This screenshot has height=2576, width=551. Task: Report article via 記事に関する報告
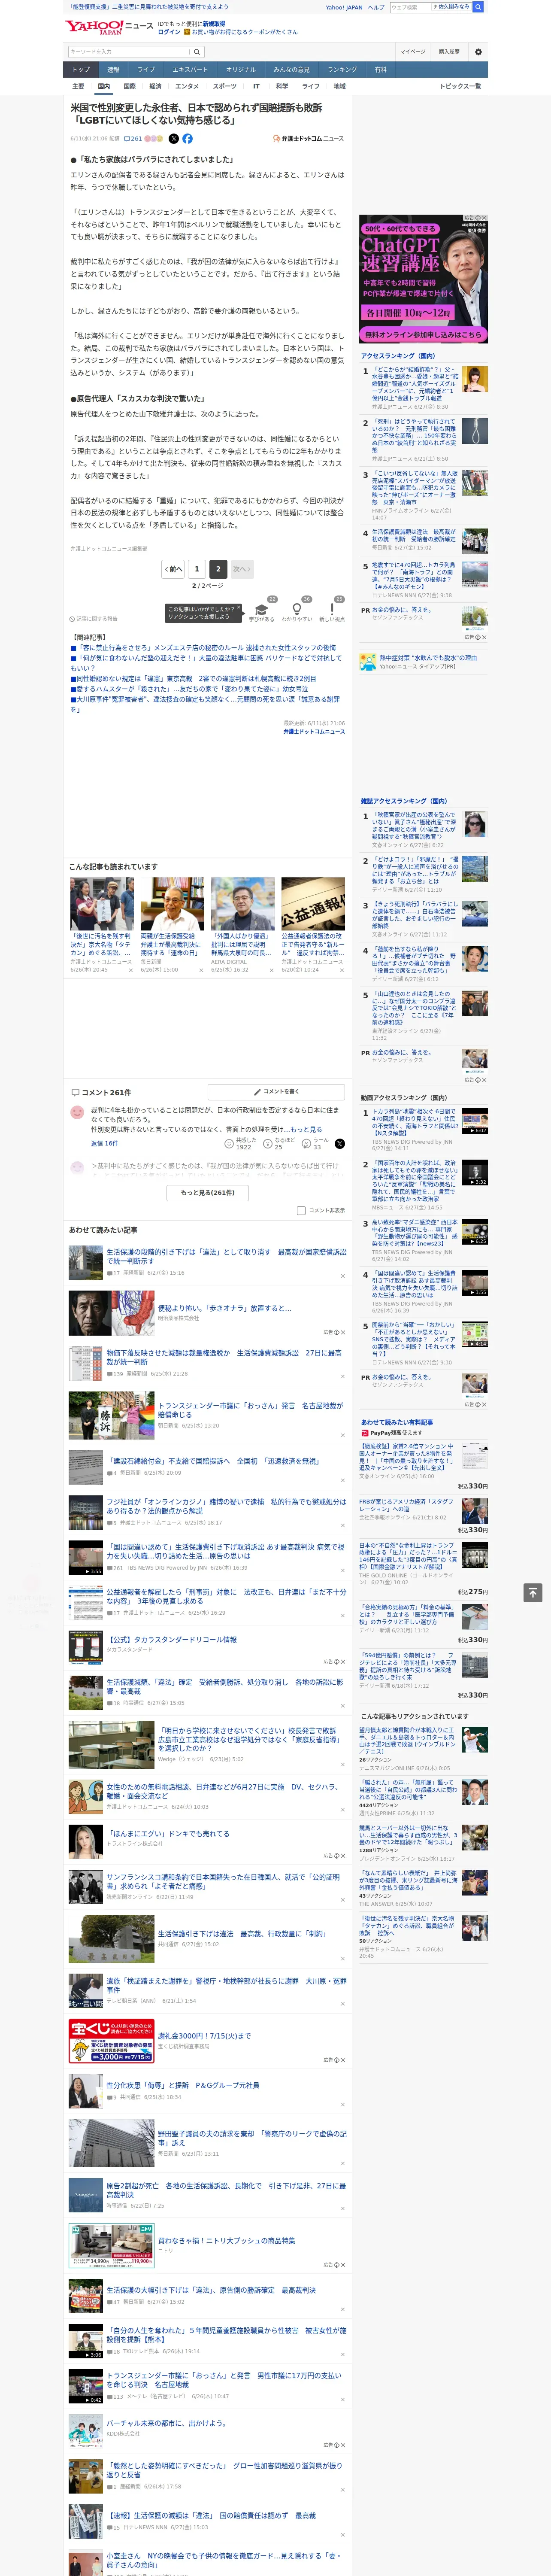(93, 619)
